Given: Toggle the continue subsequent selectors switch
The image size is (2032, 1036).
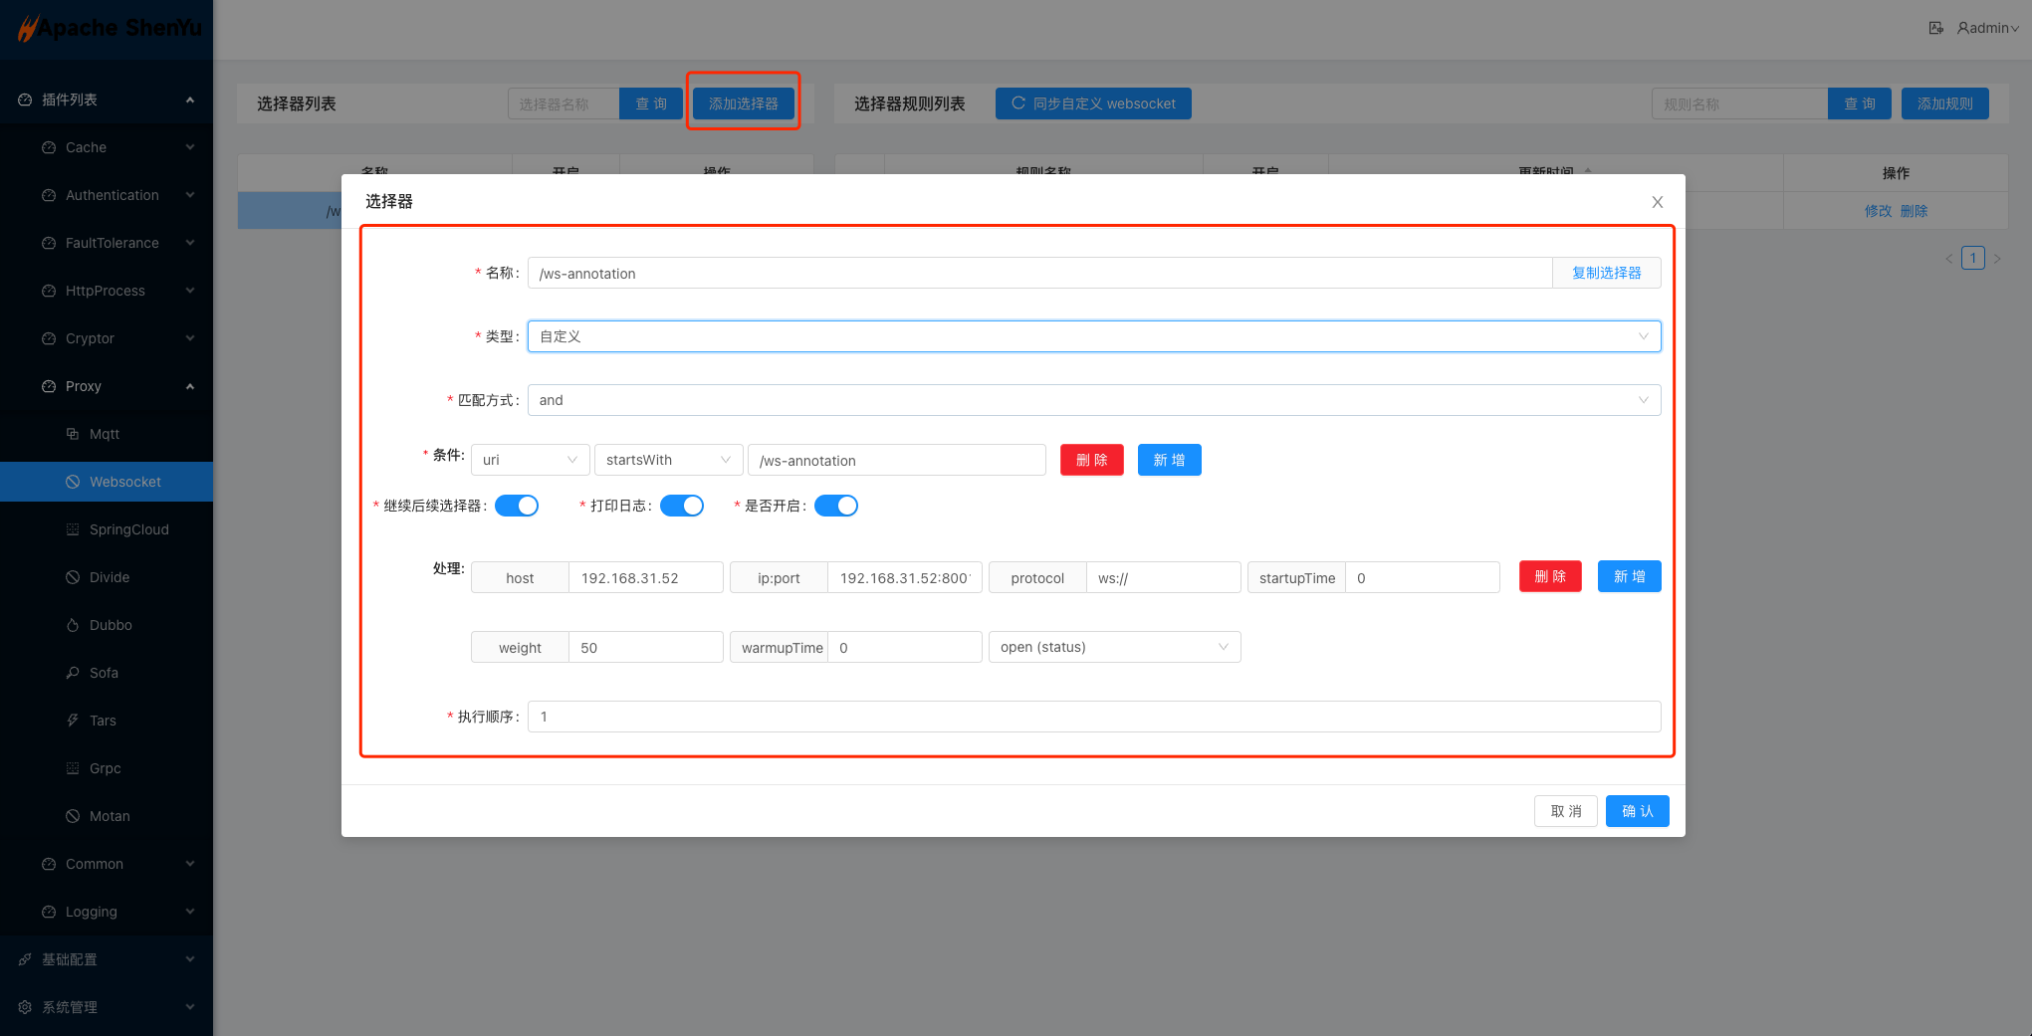Looking at the screenshot, I should [517, 506].
